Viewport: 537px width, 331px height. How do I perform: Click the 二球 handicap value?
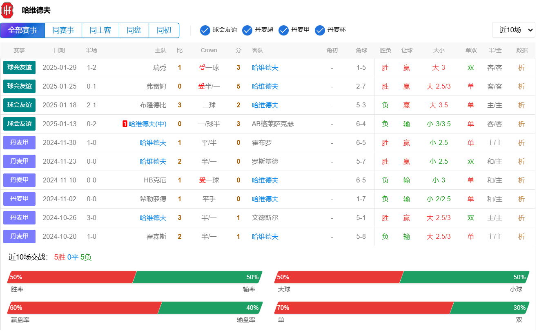coord(209,105)
